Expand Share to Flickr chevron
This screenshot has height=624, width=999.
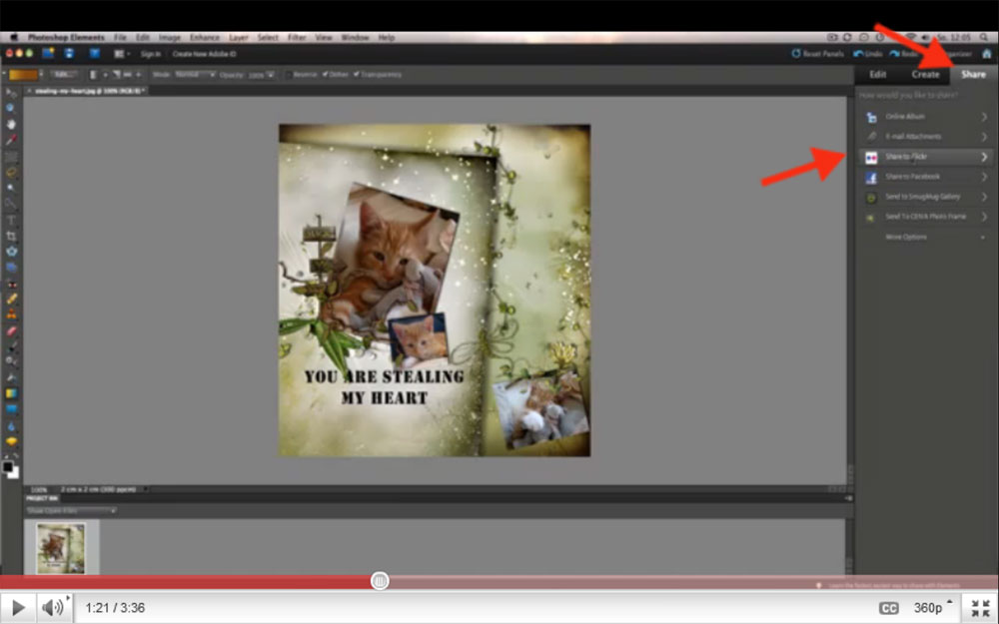(x=984, y=158)
